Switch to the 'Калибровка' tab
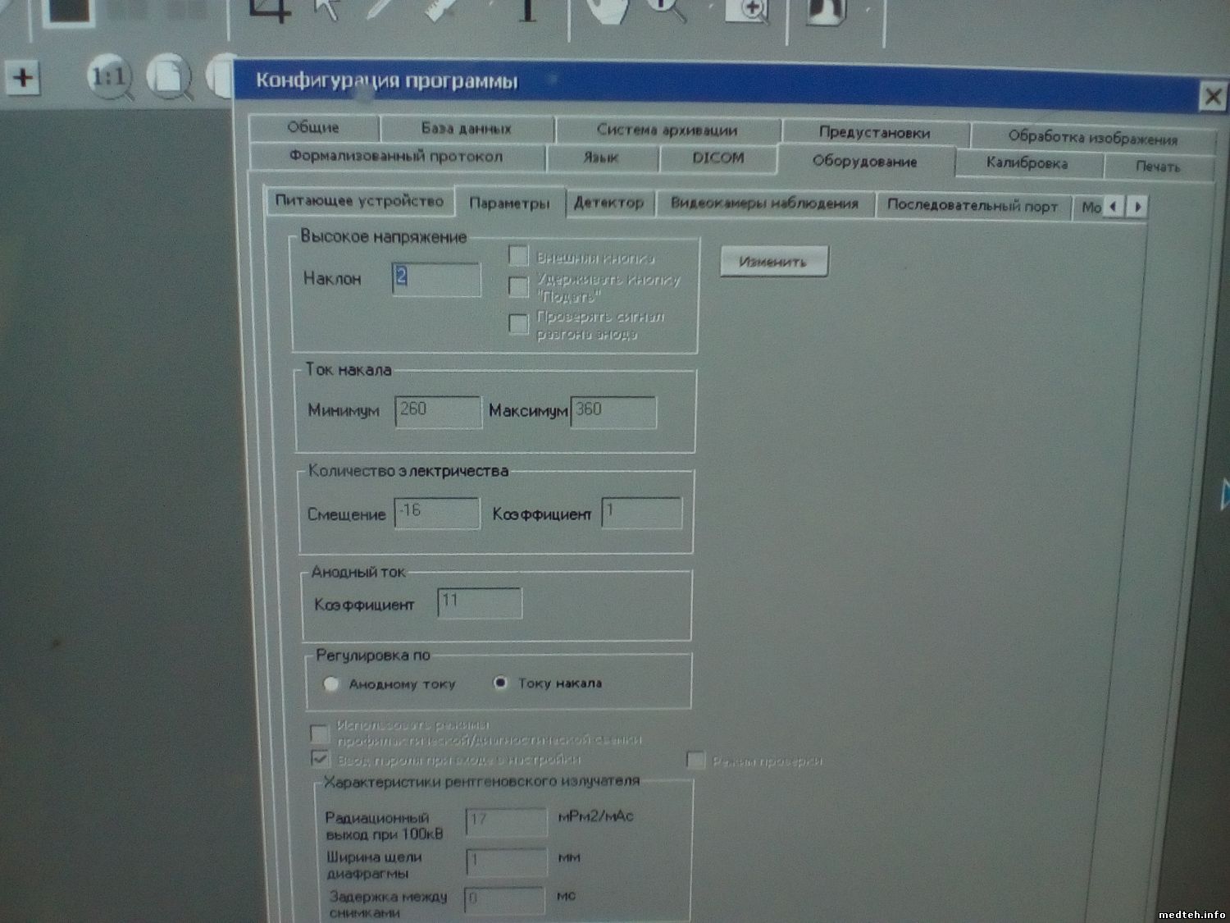Viewport: 1230px width, 923px height. pyautogui.click(x=1027, y=163)
